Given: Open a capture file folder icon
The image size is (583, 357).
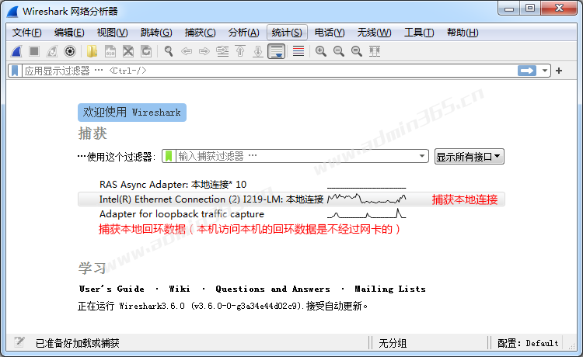Looking at the screenshot, I should coord(92,51).
